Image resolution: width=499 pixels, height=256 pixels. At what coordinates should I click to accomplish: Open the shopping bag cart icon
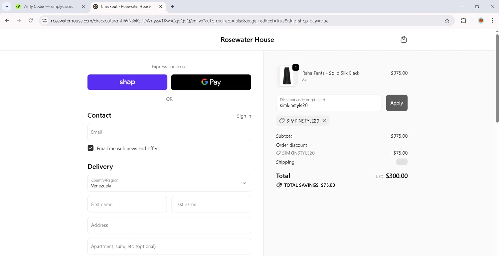[x=404, y=40]
